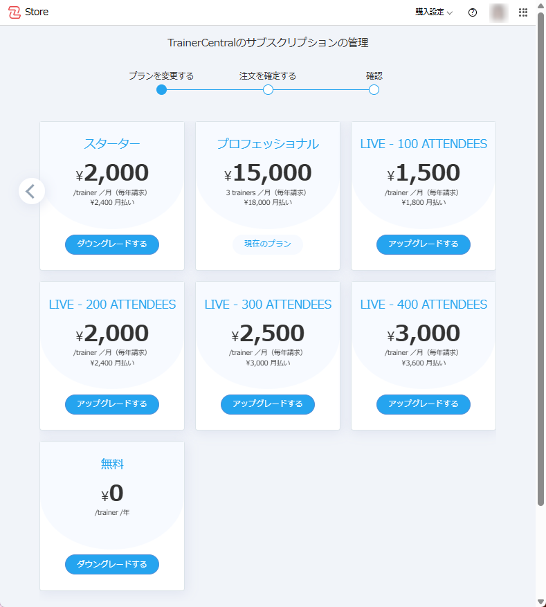546x607 pixels.
Task: Open the user profile avatar
Action: pyautogui.click(x=498, y=12)
